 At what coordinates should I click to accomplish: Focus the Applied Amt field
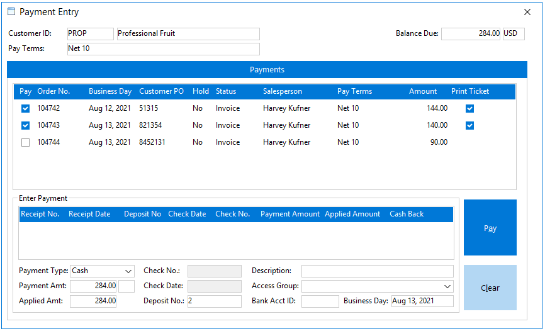93,301
